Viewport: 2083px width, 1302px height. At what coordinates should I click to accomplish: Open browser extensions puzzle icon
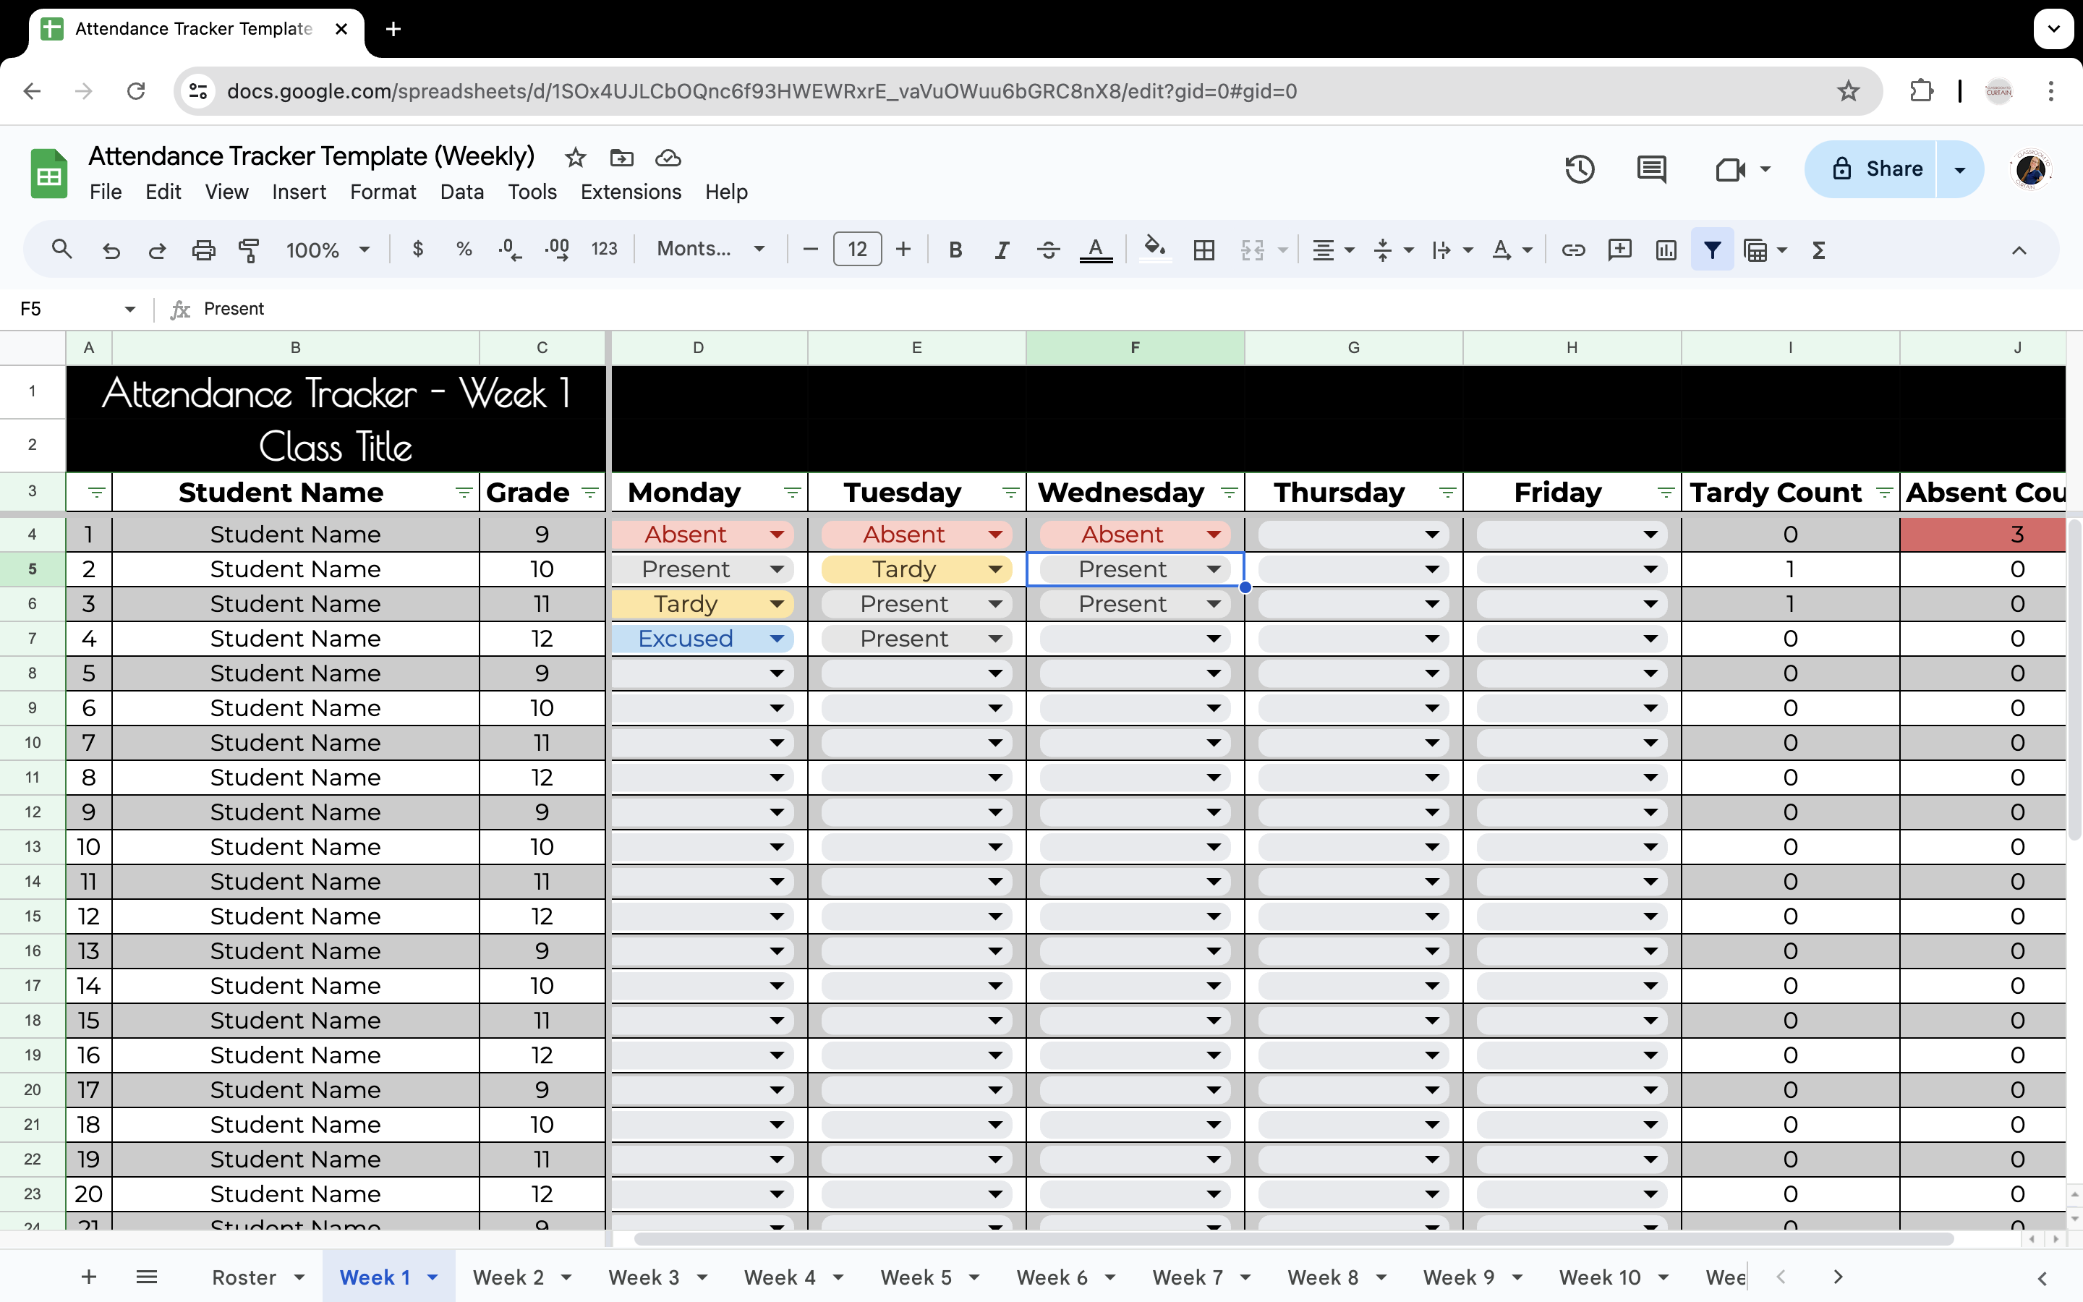coord(1921,91)
